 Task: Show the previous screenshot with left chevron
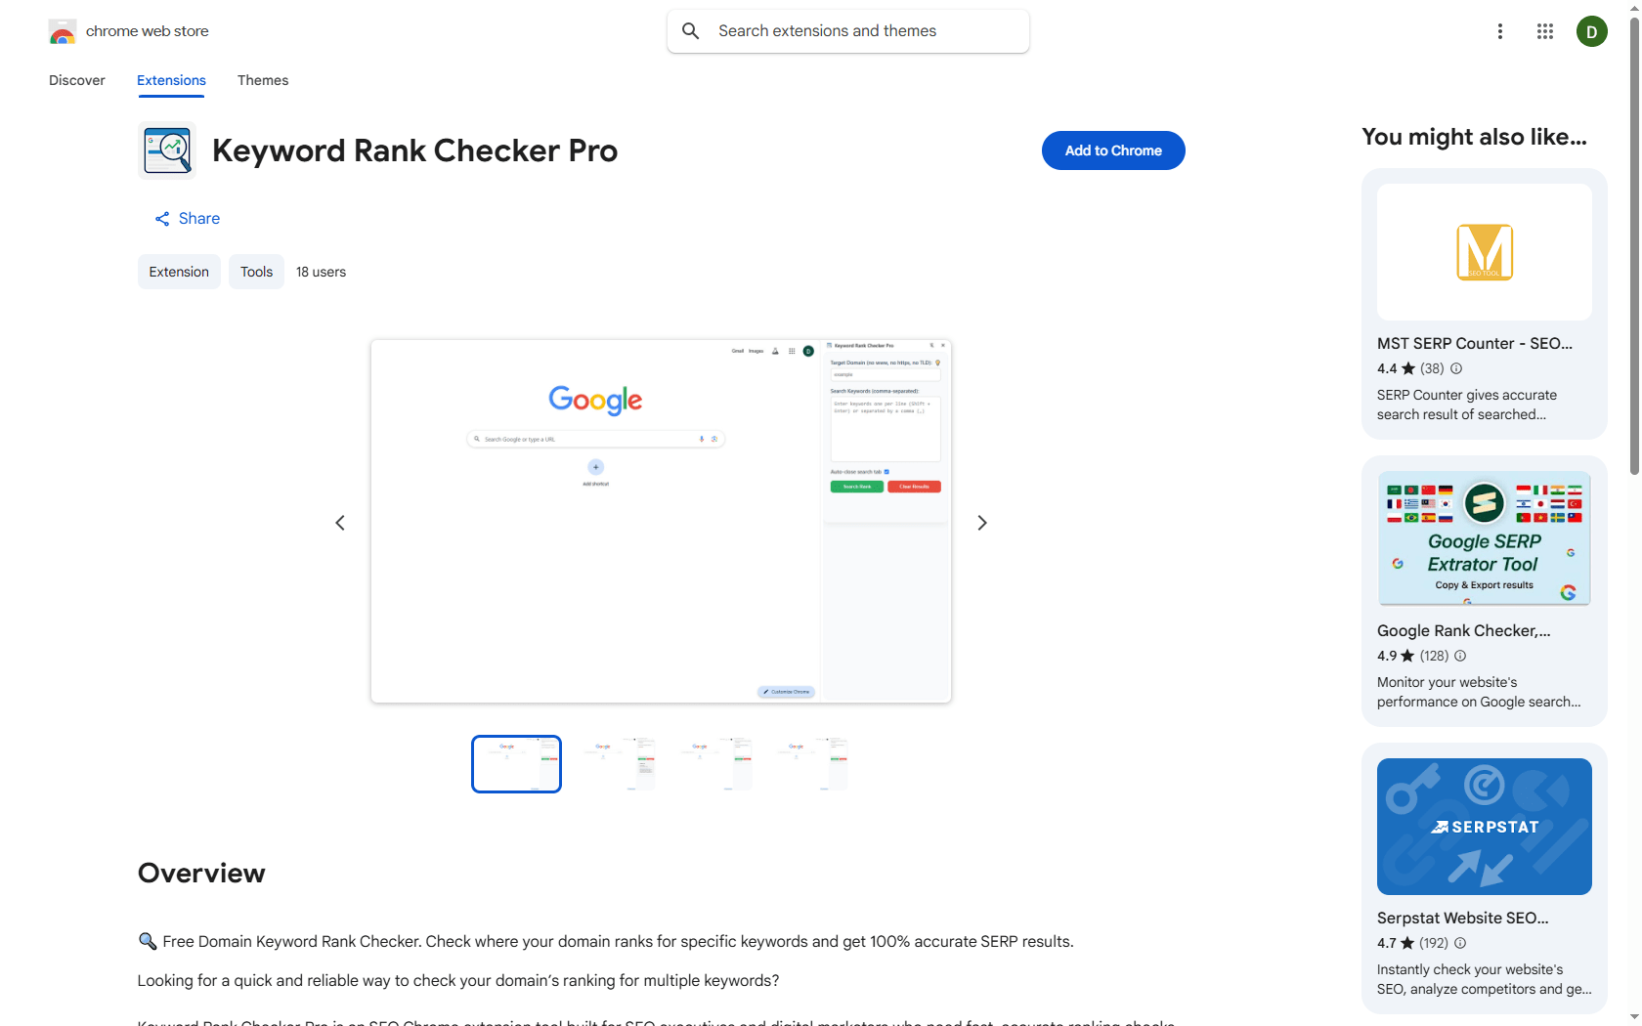[340, 523]
